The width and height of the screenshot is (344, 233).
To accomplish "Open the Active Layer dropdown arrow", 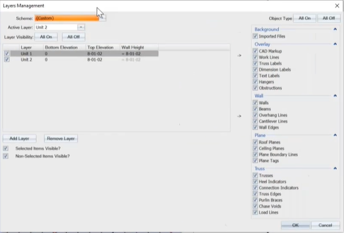I will pos(81,27).
